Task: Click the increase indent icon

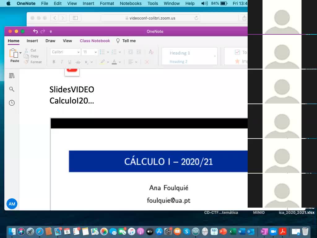Action: 139,52
